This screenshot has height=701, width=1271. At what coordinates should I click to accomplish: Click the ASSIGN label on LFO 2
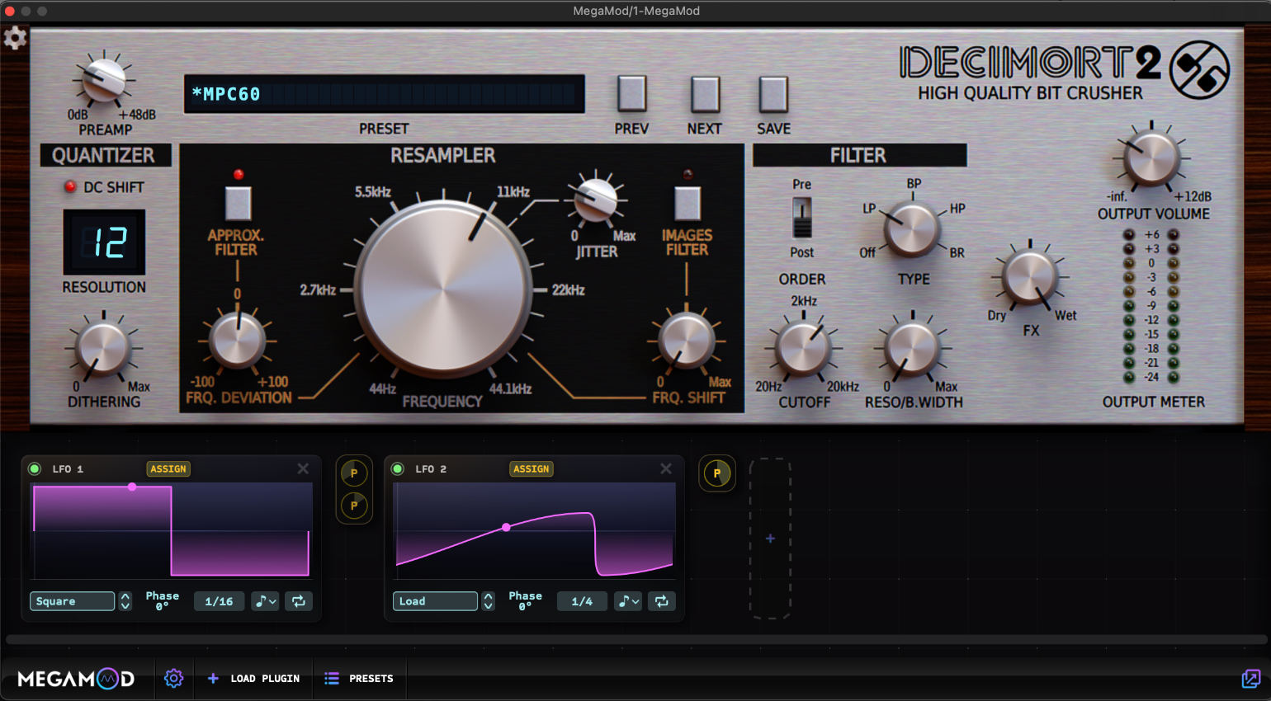click(x=532, y=468)
